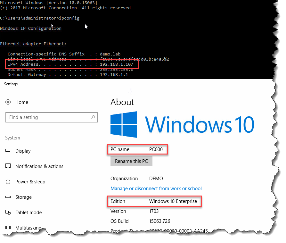286x243 pixels.
Task: Select the PC name value PC0001
Action: [157, 149]
